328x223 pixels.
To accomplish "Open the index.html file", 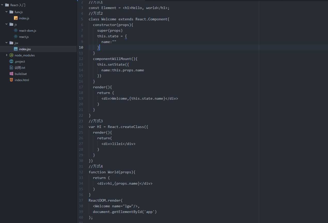I will [22, 80].
